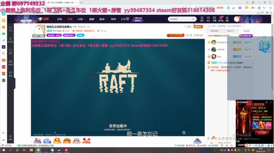Open NetEase Music red taskbar icon
This screenshot has height=153, width=274.
[66, 150]
